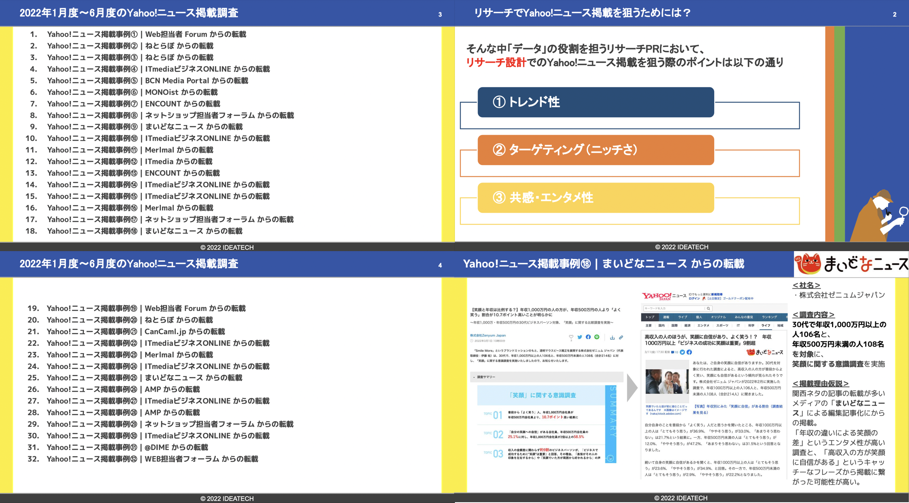Click the ログイン link in Yahoo header
This screenshot has width=909, height=503.
click(694, 299)
